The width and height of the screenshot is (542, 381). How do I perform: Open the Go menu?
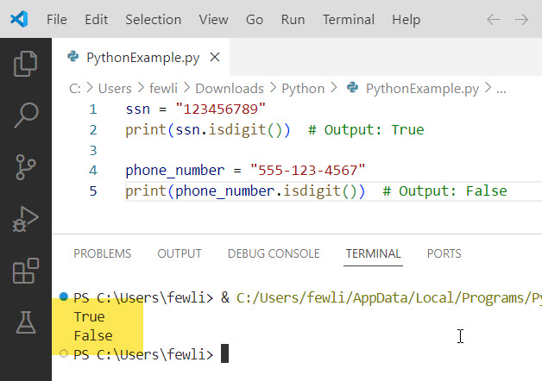(255, 19)
